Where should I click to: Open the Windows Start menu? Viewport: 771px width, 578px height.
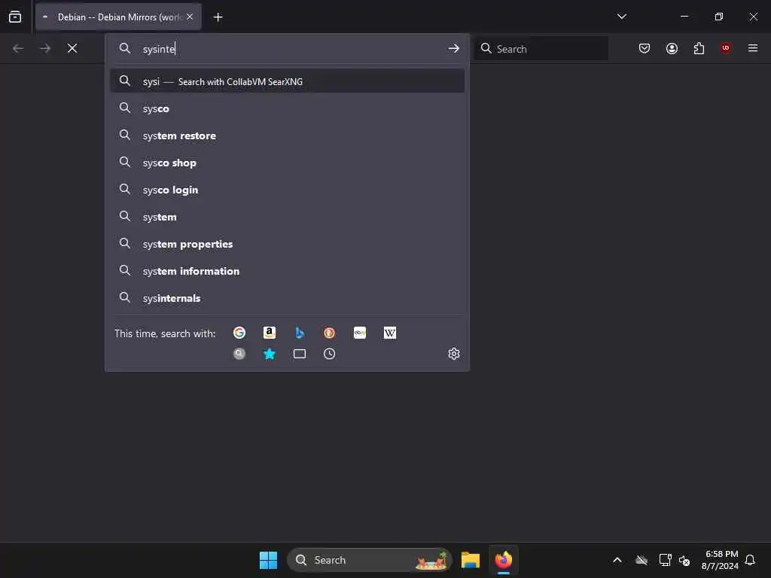[x=268, y=560]
